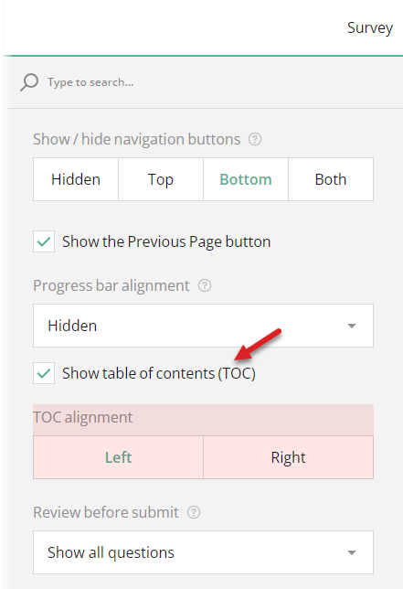Open help icon for Review before submit
403x589 pixels.
(194, 512)
